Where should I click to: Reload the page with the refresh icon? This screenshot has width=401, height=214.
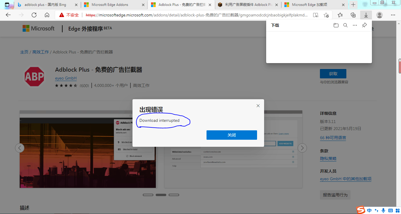(x=34, y=15)
